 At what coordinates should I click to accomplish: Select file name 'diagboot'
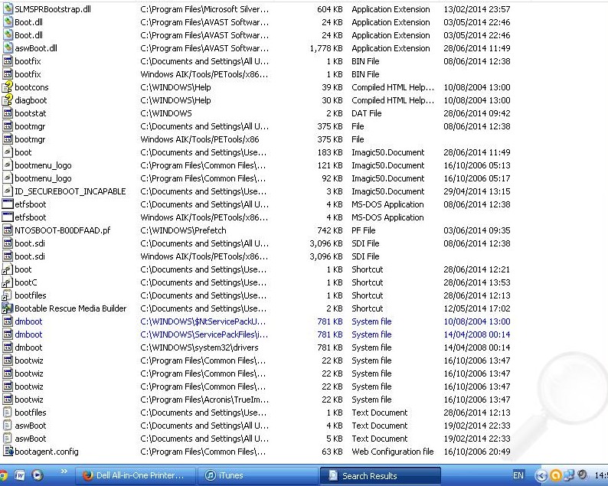click(31, 100)
